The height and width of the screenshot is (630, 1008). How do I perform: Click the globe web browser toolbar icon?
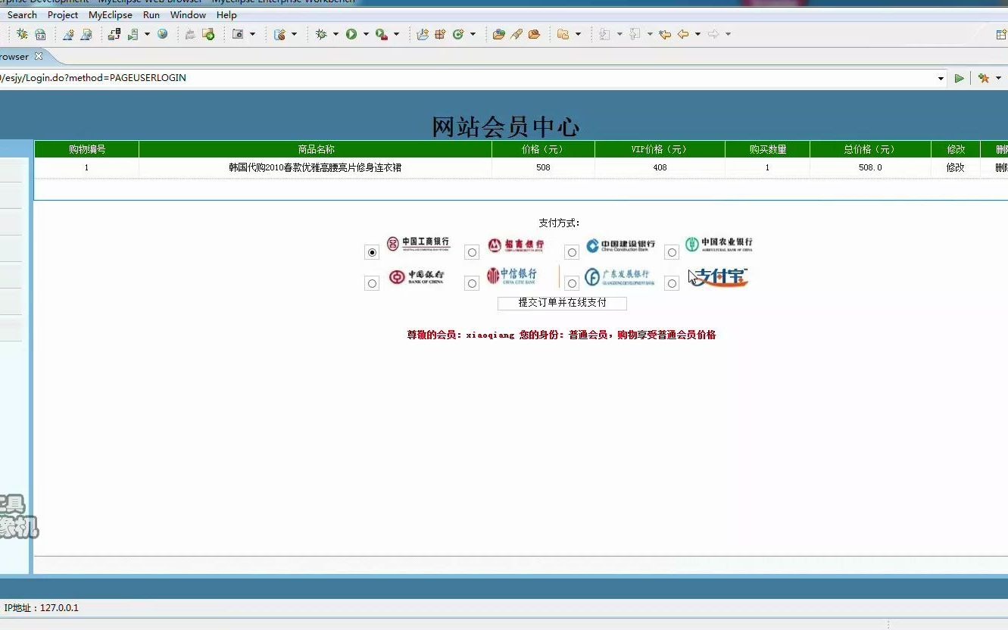162,34
